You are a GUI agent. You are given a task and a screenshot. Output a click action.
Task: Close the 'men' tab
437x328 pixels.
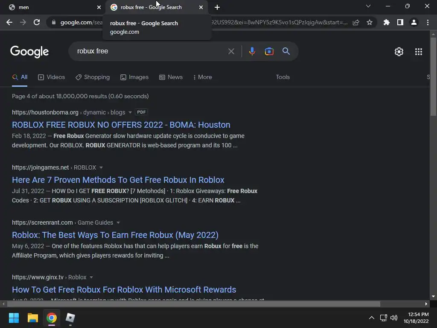(99, 7)
